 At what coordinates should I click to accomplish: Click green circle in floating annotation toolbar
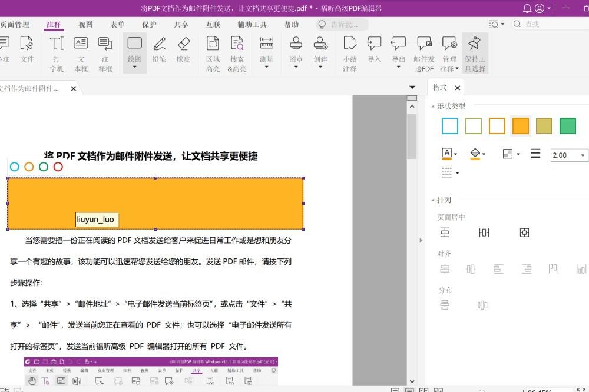click(44, 167)
